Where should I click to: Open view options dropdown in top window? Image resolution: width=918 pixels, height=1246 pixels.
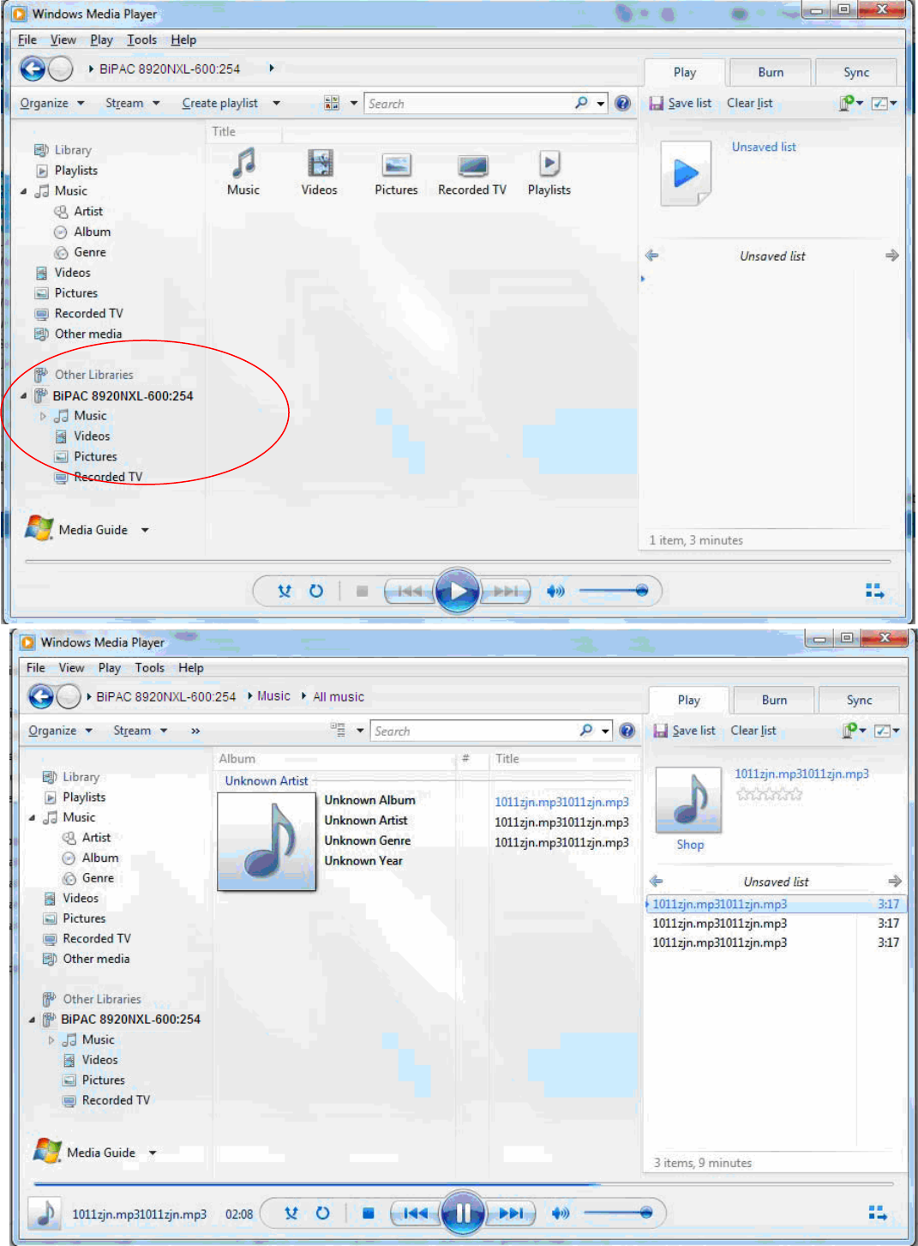click(x=354, y=103)
